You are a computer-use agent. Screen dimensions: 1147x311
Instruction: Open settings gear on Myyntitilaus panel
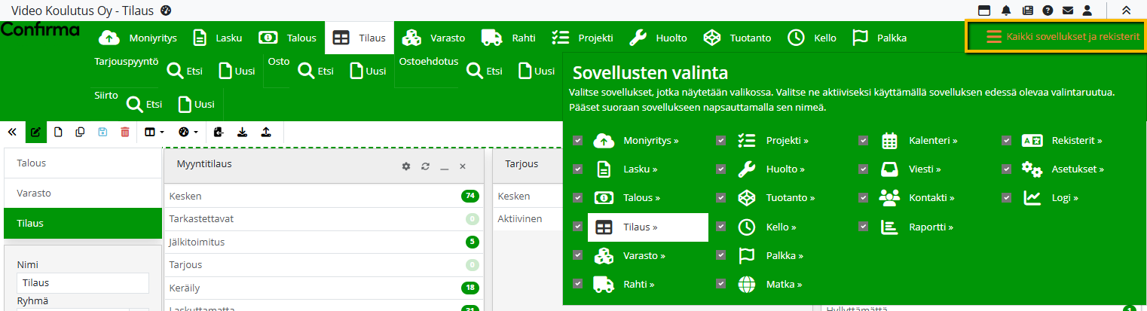pyautogui.click(x=406, y=166)
